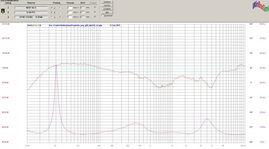The width and height of the screenshot is (269, 149).
Task: Click SEO input field for branch 2
Action: point(82,12)
